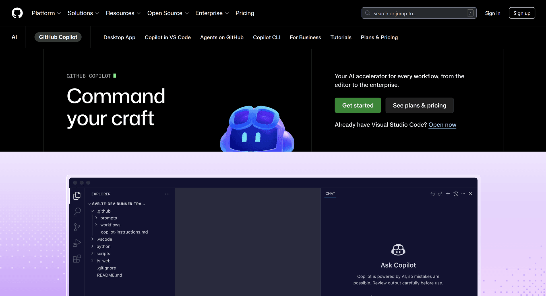Close the chat panel with the X icon
The height and width of the screenshot is (296, 546).
pos(471,194)
